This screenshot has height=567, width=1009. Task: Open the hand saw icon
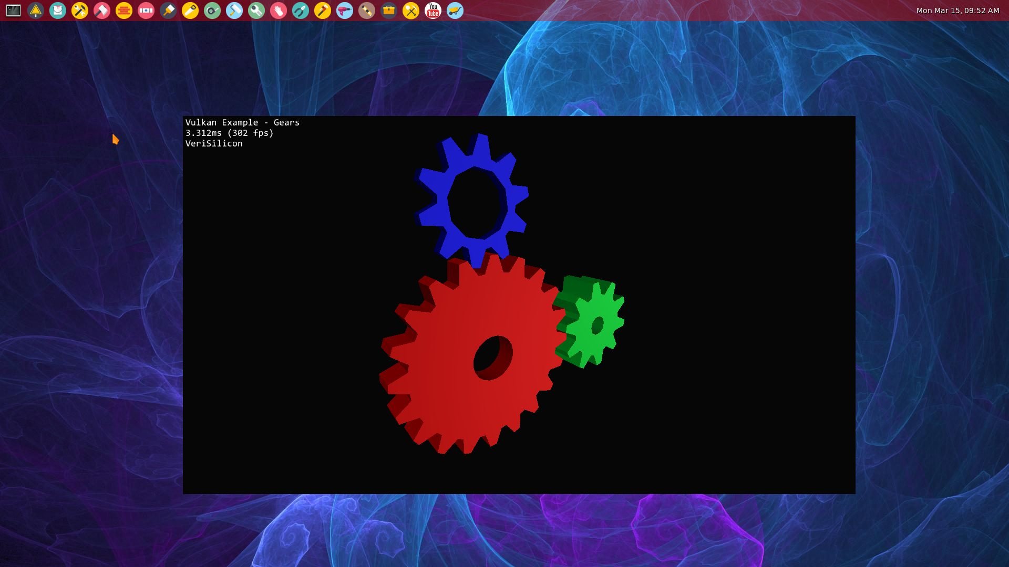[190, 10]
